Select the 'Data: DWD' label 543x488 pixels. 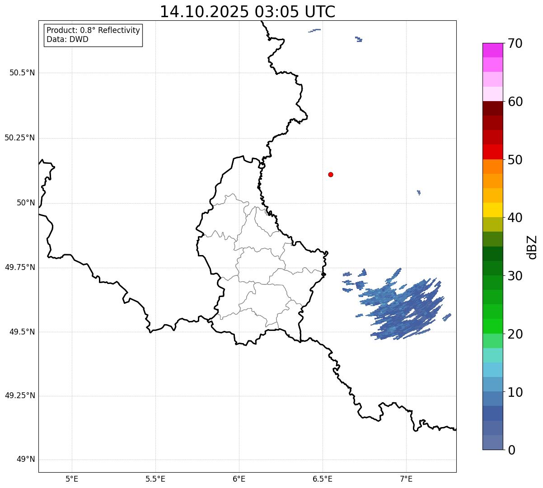[x=67, y=39]
